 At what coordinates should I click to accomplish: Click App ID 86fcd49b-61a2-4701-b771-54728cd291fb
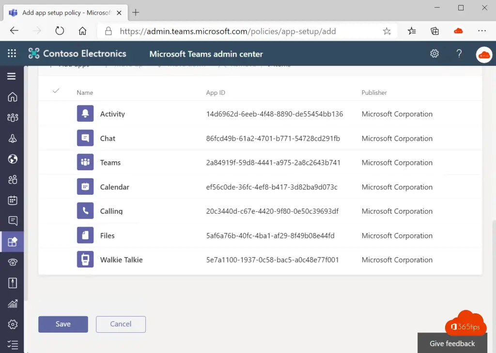(x=273, y=138)
